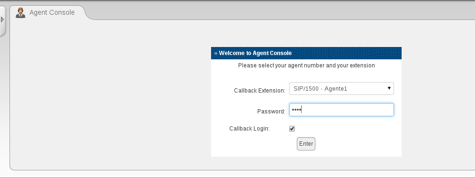Uncheck the Callback Login checkbox

[x=292, y=129]
